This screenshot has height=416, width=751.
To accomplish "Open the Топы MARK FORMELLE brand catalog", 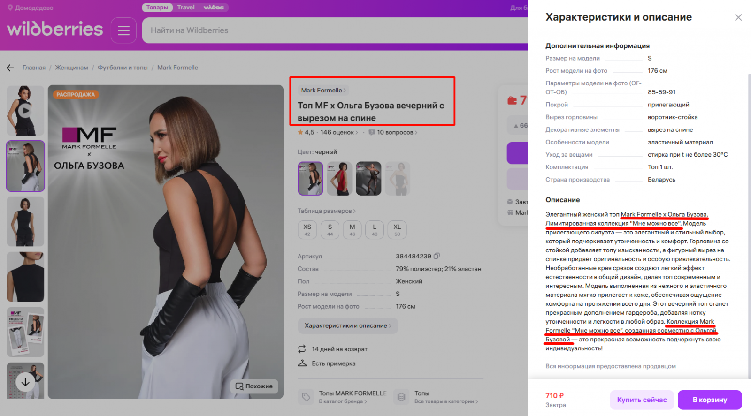I will (353, 397).
